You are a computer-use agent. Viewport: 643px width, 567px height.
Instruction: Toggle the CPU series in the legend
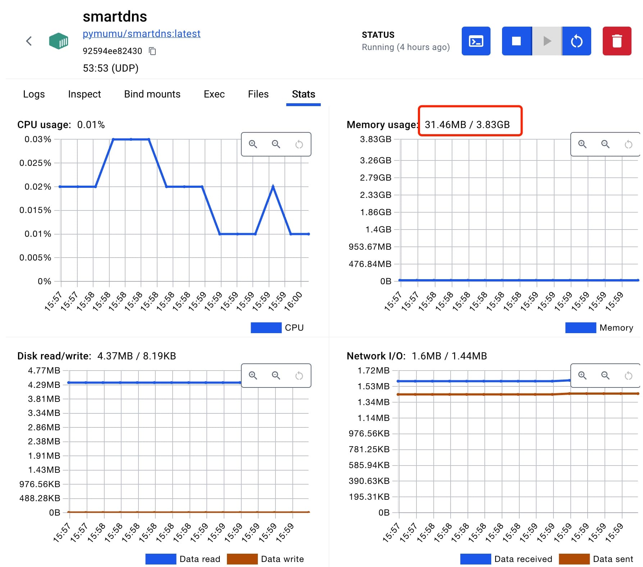coord(266,328)
